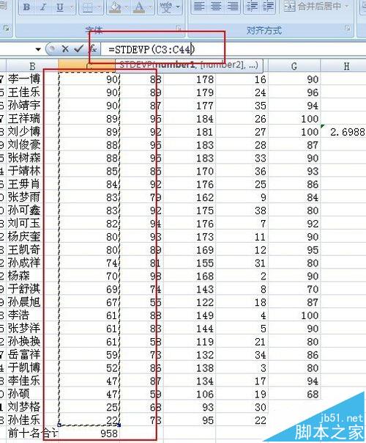Select the total cell showing 958

[89, 433]
